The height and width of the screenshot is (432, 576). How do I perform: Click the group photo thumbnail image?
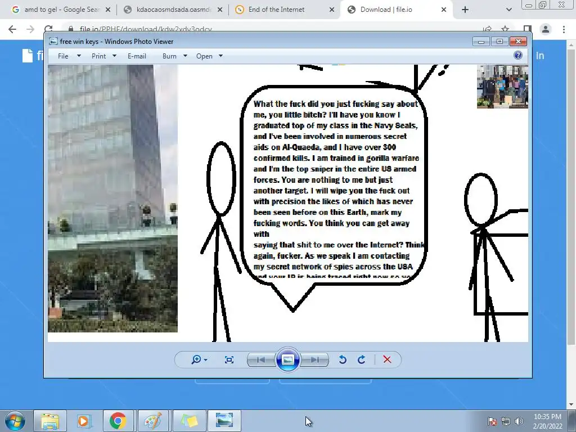coord(502,87)
